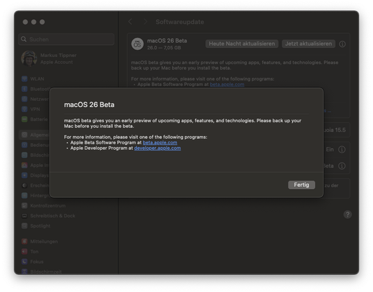Select Mitteilungen icon in sidebar
Image resolution: width=373 pixels, height=292 pixels.
point(24,241)
